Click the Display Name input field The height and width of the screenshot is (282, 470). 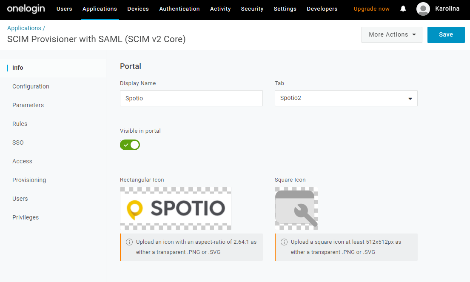(x=191, y=98)
